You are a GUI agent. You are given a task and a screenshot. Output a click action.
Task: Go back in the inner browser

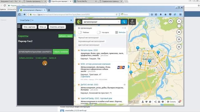pos(24,15)
